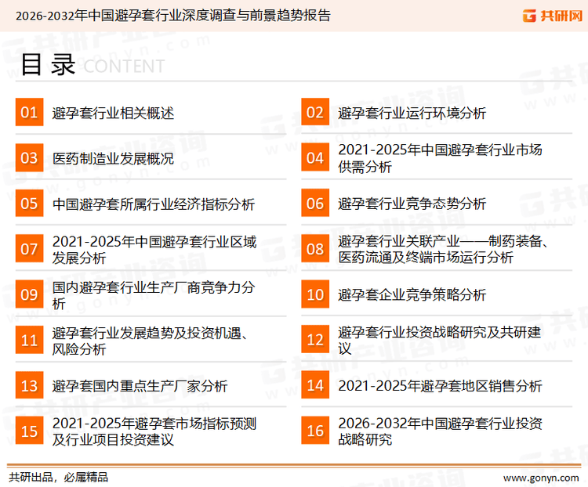Click the orange 14 number box
The image size is (588, 487).
pos(315,386)
